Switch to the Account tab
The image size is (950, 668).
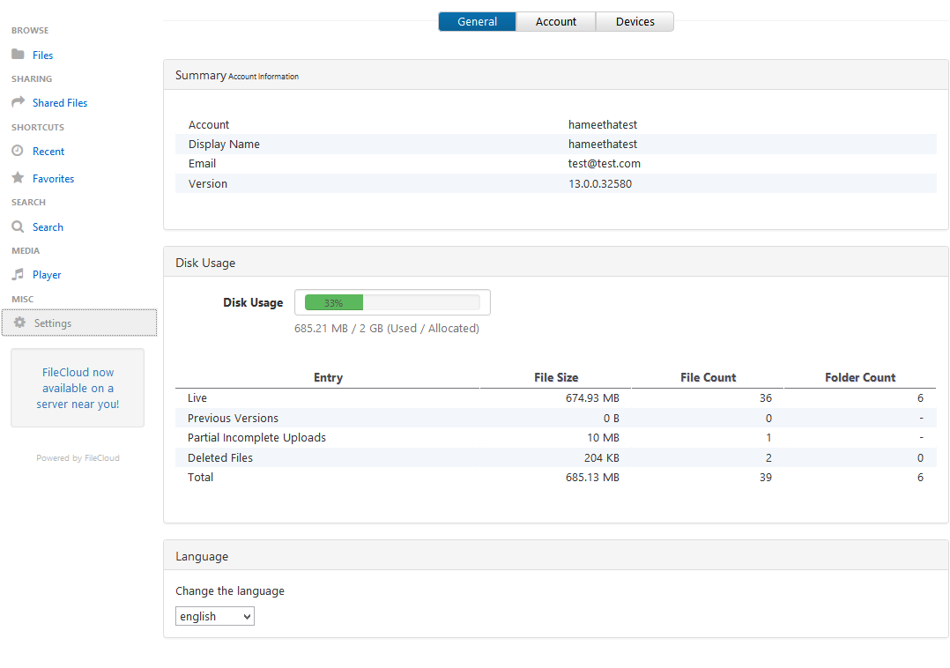(x=555, y=22)
